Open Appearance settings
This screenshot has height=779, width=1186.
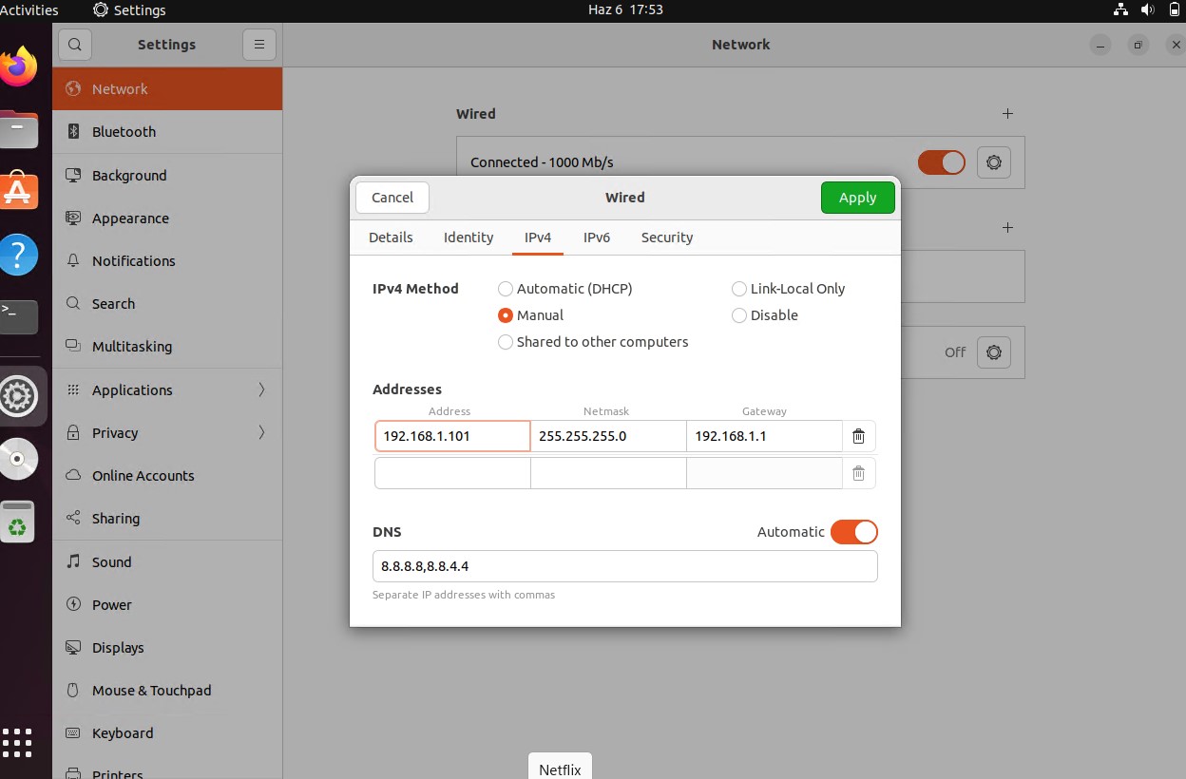pos(167,218)
